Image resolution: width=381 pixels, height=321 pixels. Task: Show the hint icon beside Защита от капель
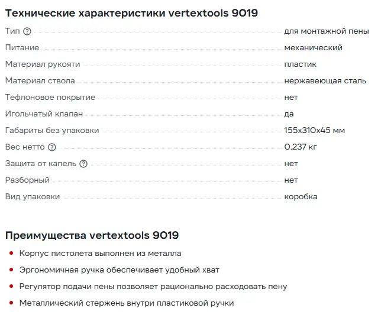coord(83,164)
